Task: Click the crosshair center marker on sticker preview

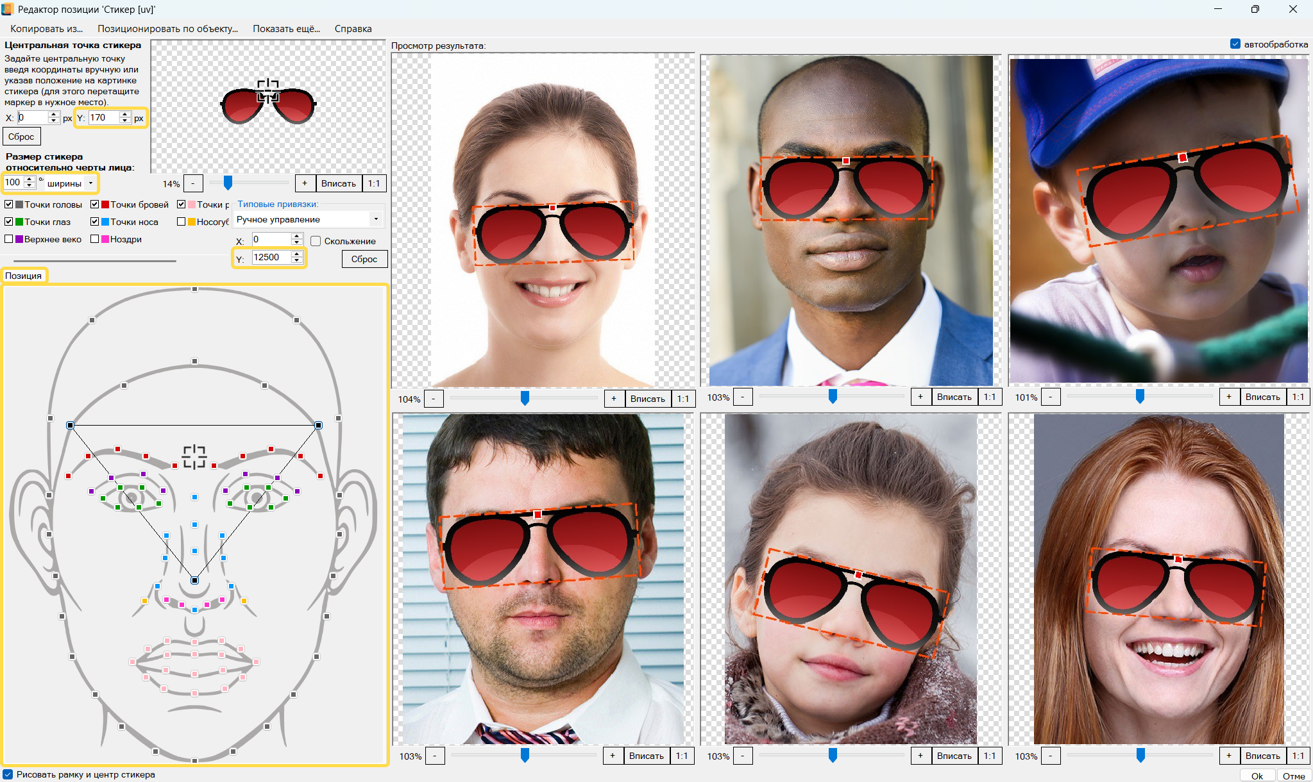Action: coord(267,92)
